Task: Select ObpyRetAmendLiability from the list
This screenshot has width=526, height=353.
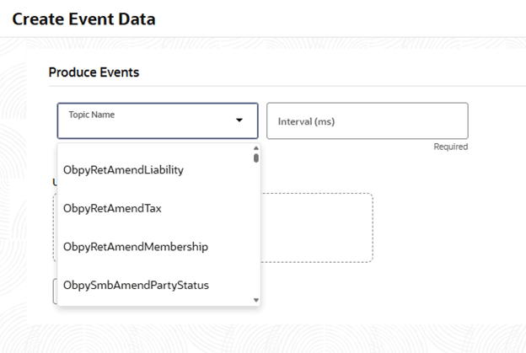Action: pos(158,170)
